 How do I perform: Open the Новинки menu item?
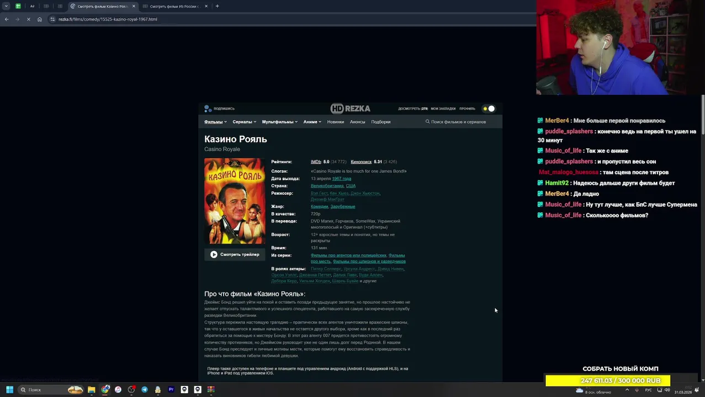click(335, 122)
